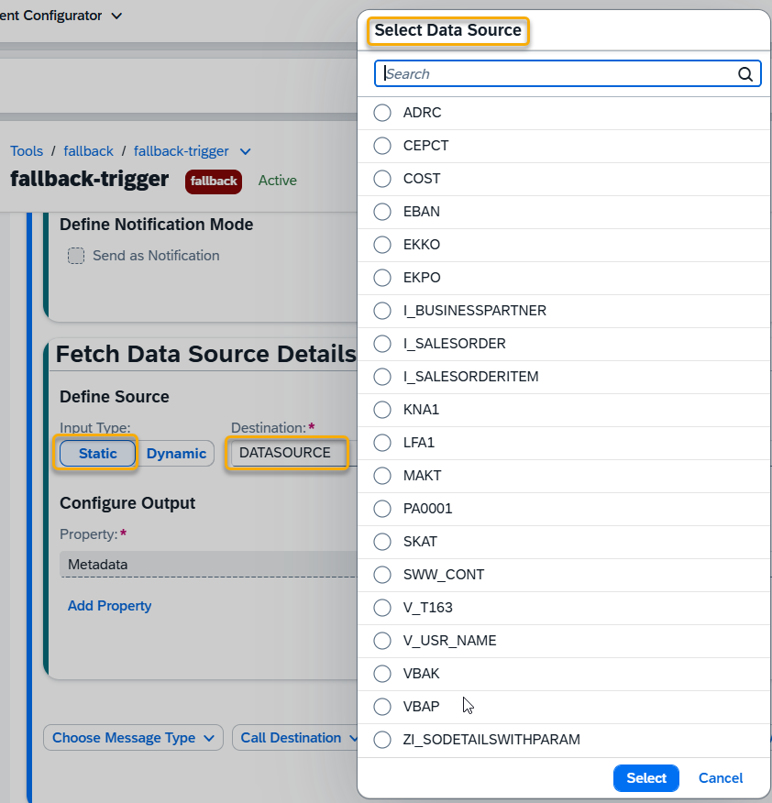The image size is (772, 803).
Task: Click the Select button in dialog
Action: coord(646,778)
